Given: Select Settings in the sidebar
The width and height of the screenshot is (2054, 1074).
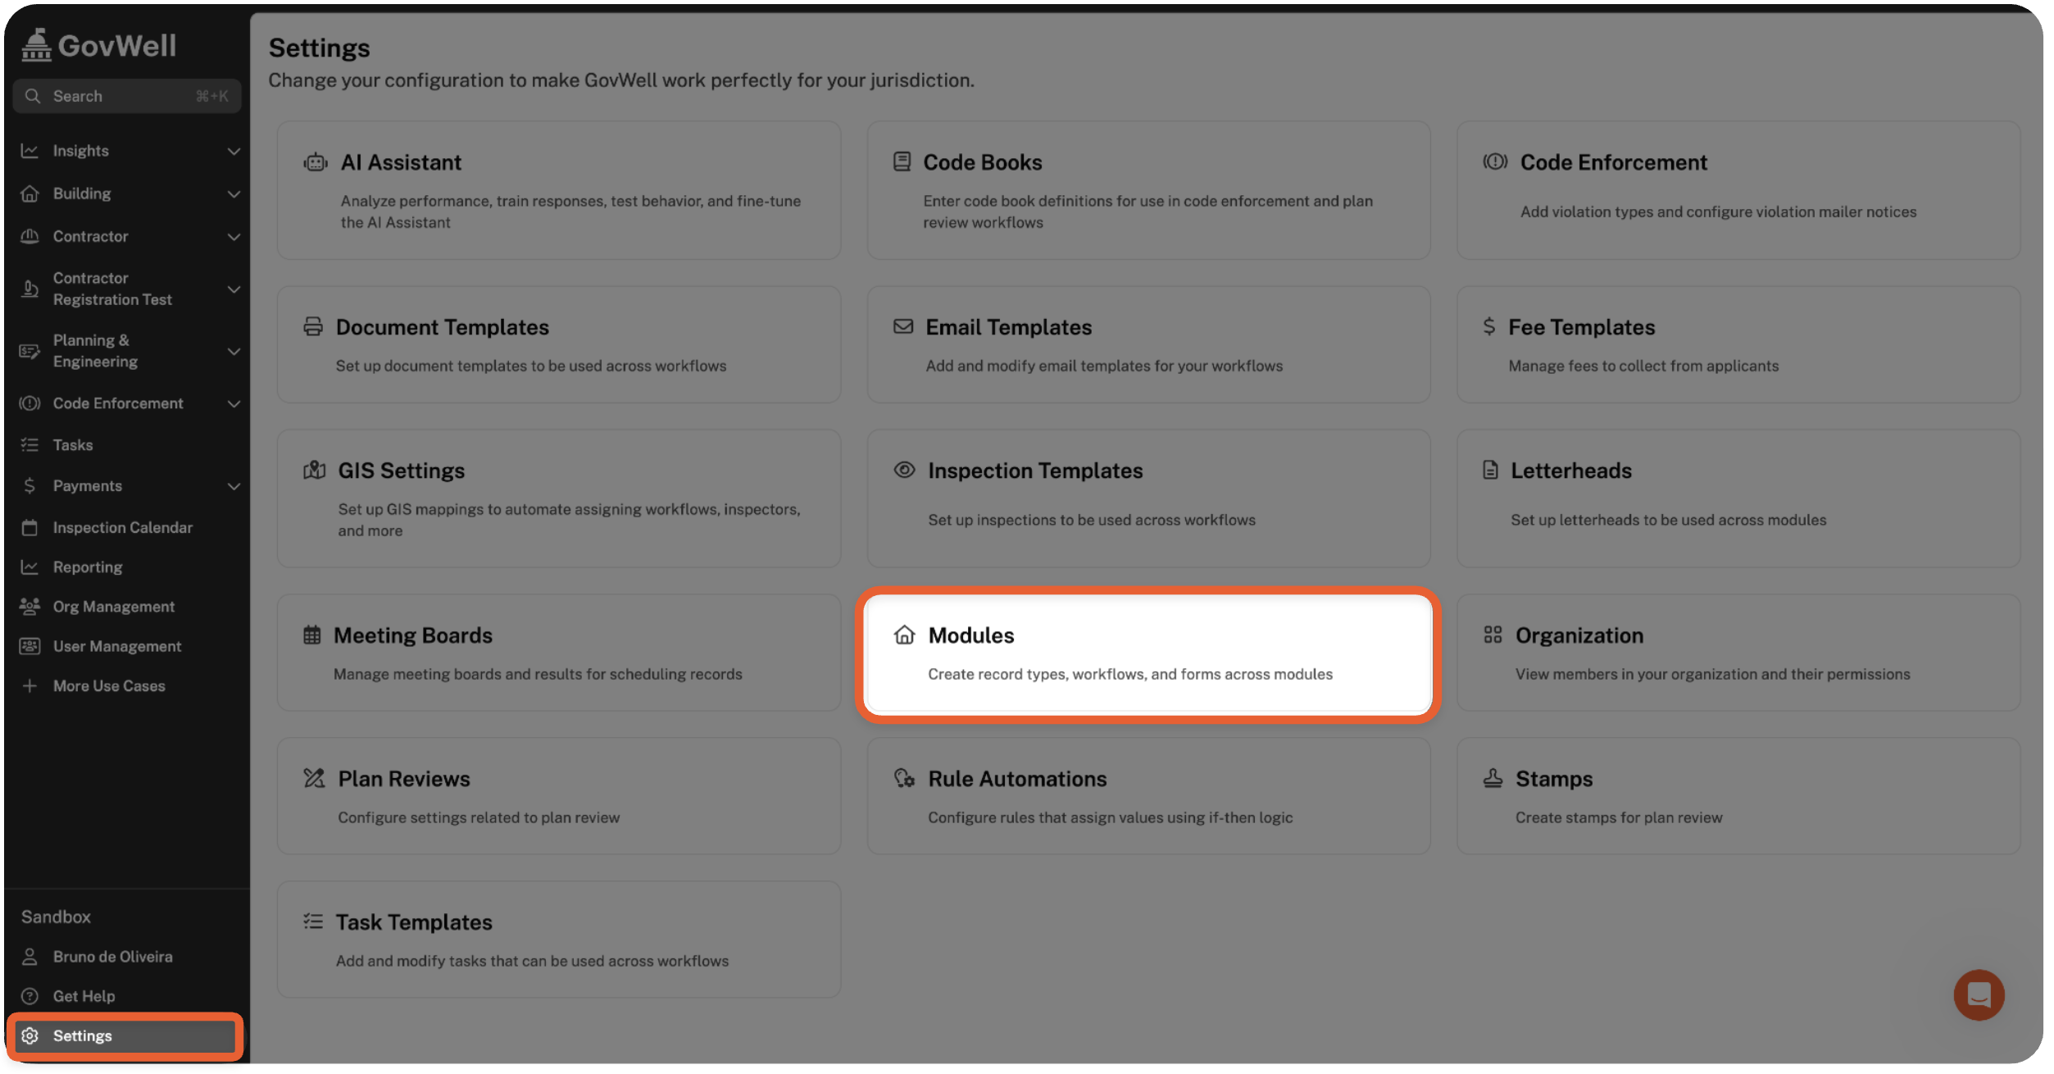Looking at the screenshot, I should 83,1035.
